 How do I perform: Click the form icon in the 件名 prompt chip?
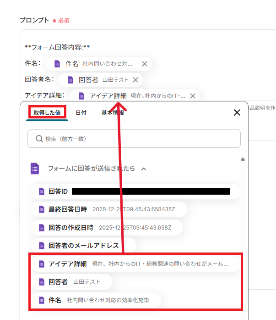click(x=57, y=64)
